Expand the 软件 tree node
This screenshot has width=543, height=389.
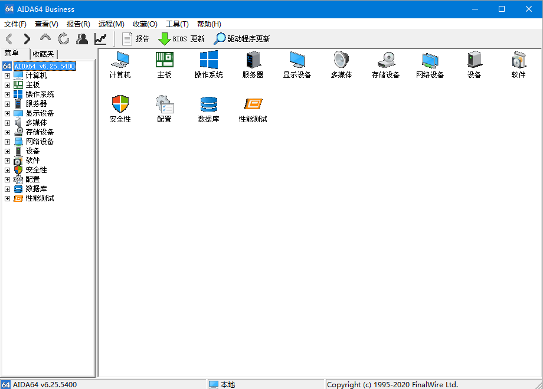click(7, 161)
